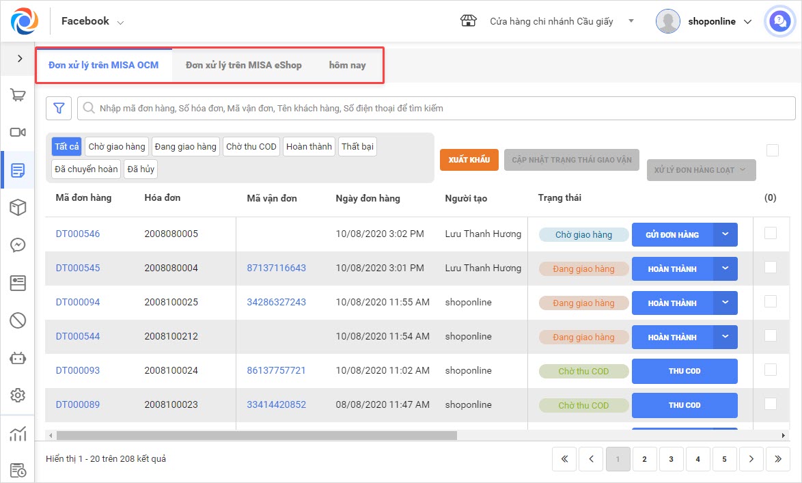Screen dimensions: 802x483
Task: Expand the arrow beside GỬI ĐƠN HÀNG
Action: [x=725, y=234]
